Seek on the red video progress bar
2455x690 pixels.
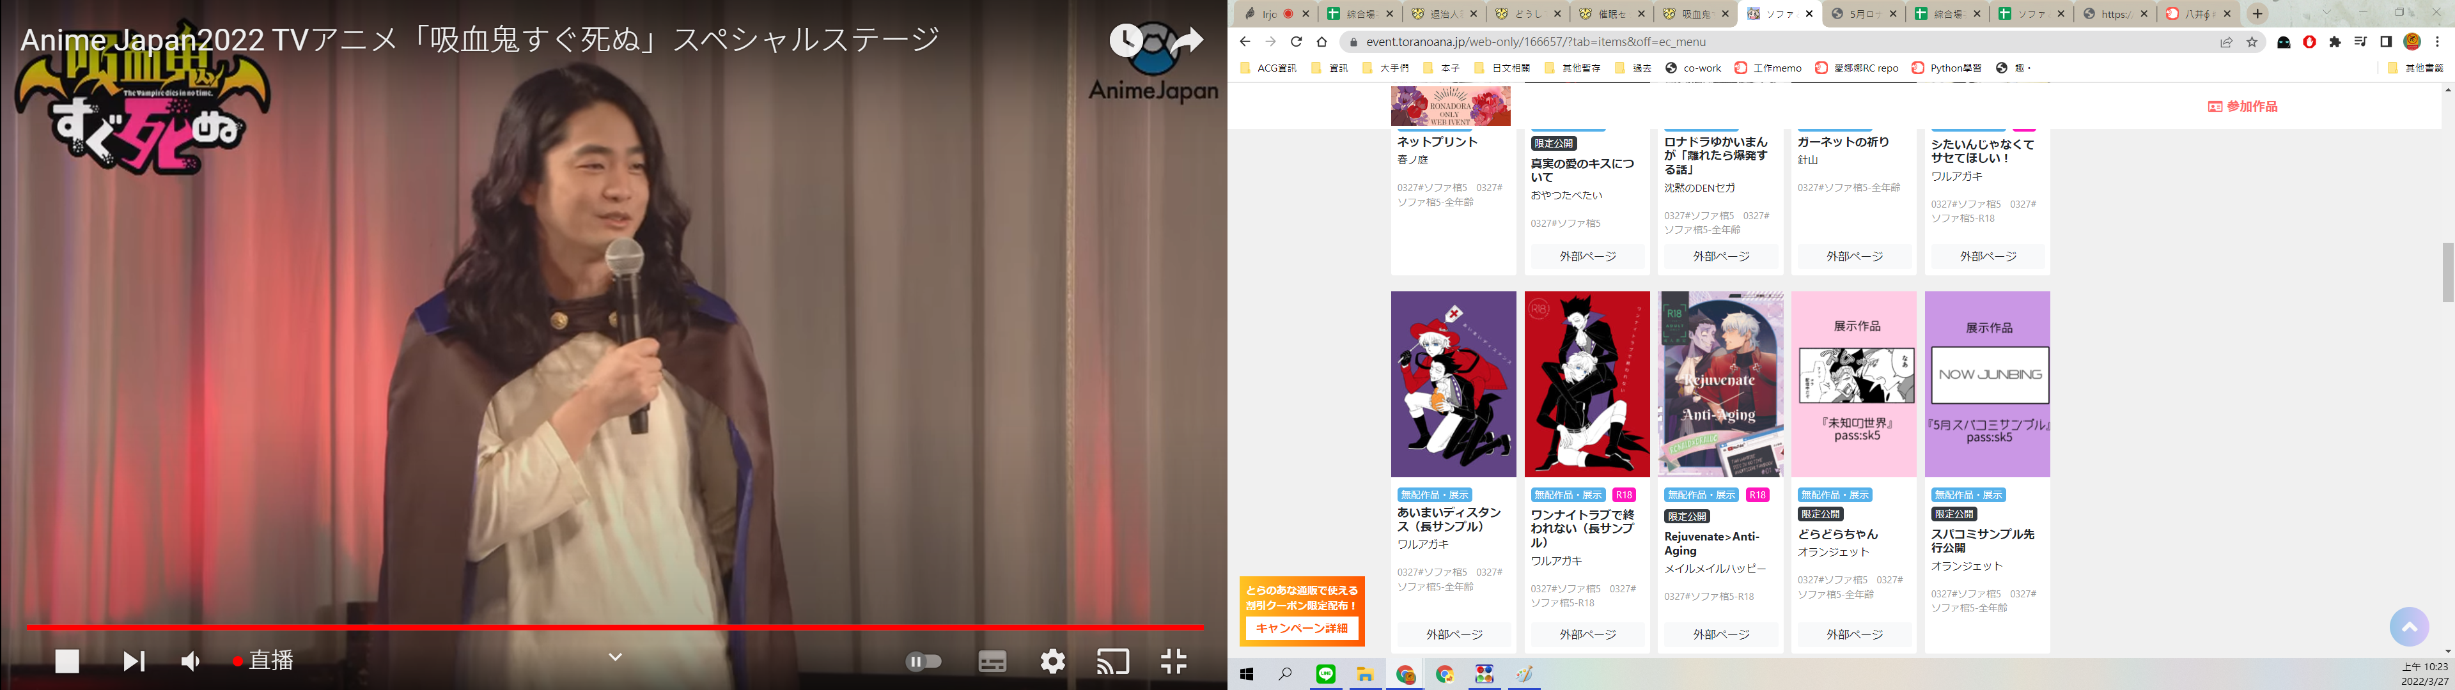click(614, 627)
